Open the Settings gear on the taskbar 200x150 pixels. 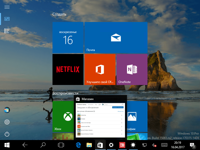coord(111,145)
